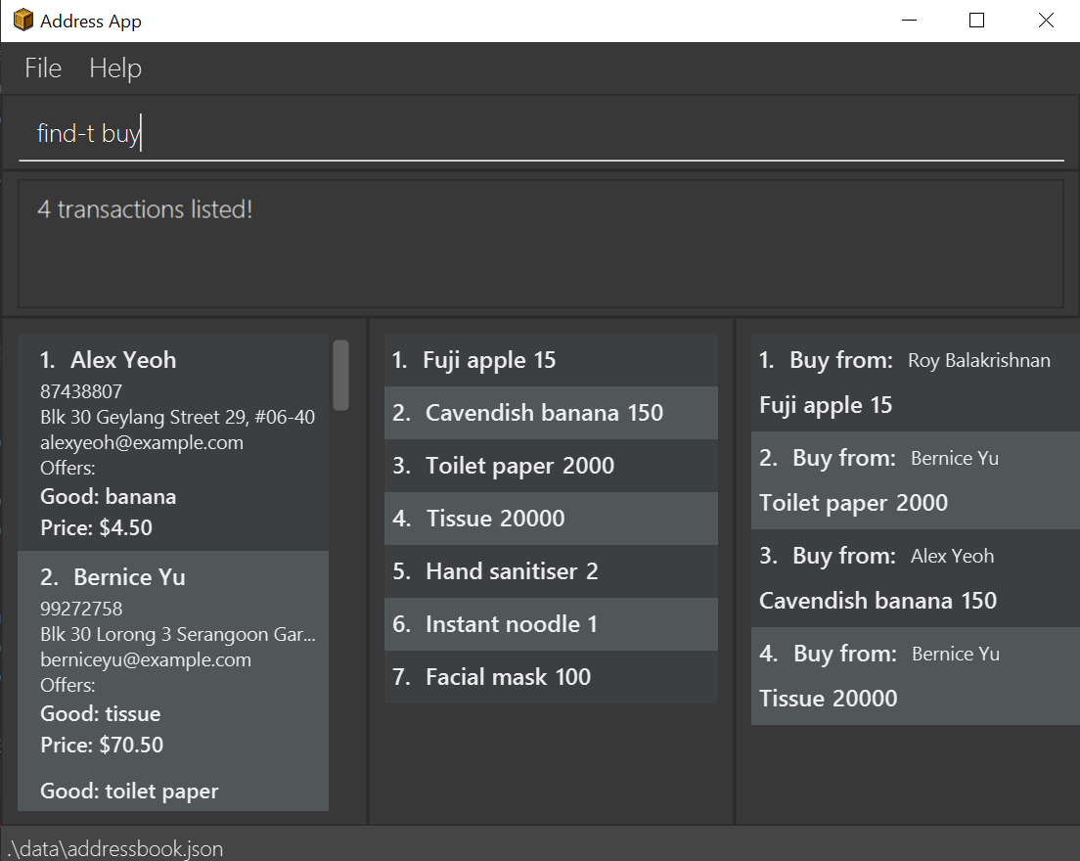Select inventory item Instant noodle 1

[x=551, y=624]
